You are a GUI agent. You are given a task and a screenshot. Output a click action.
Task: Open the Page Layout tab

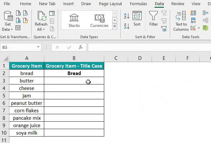pyautogui.click(x=110, y=4)
